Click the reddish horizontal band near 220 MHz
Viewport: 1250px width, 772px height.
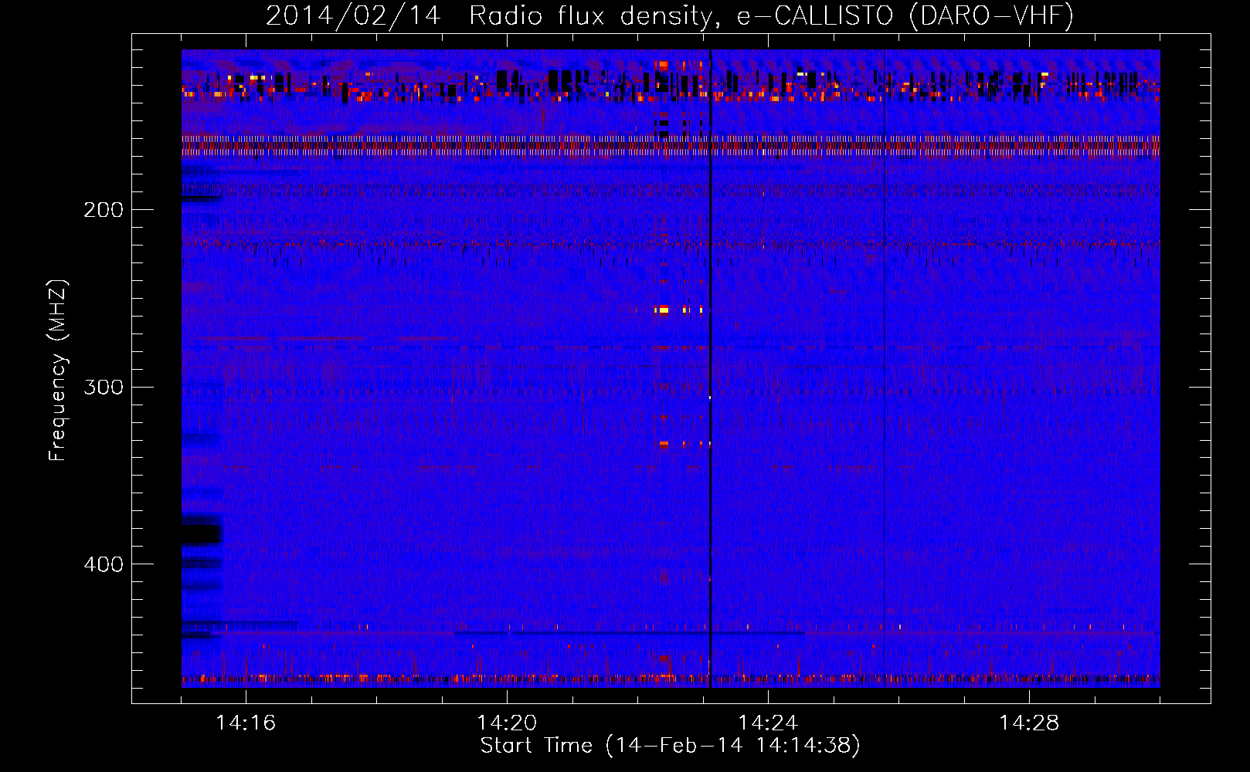(x=671, y=243)
